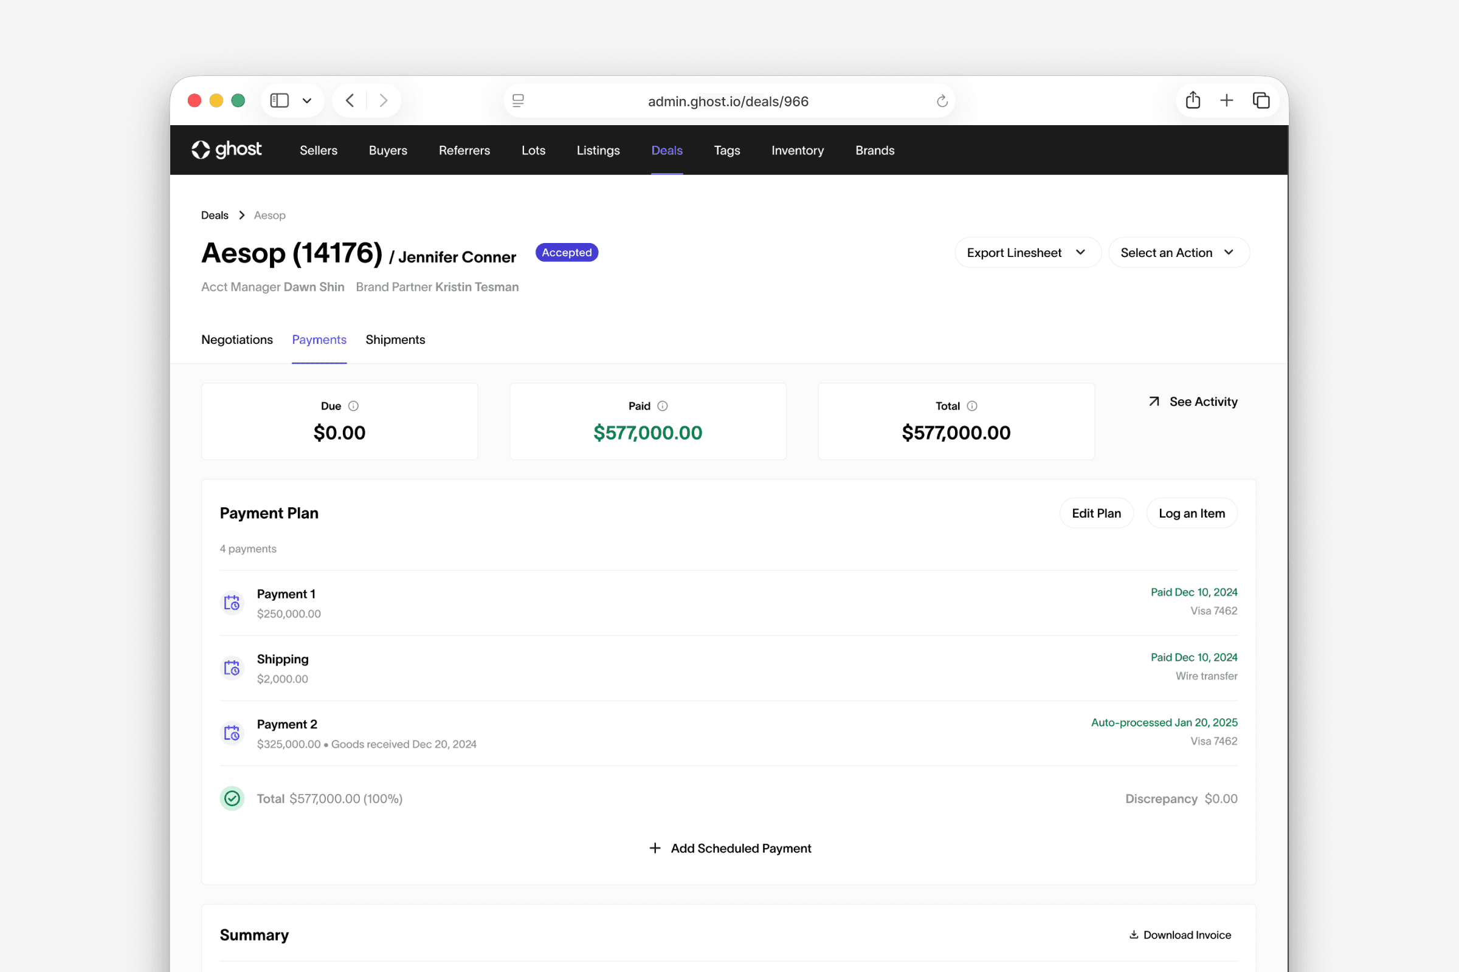Click the browser share icon
The image size is (1459, 972).
1192,100
